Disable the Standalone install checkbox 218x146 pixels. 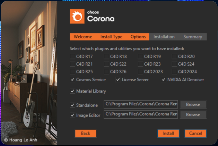72,105
